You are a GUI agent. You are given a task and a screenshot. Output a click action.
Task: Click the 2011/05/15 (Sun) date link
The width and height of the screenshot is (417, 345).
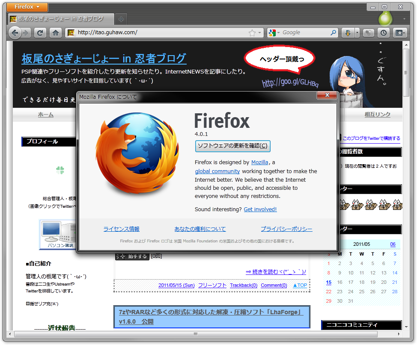click(176, 285)
